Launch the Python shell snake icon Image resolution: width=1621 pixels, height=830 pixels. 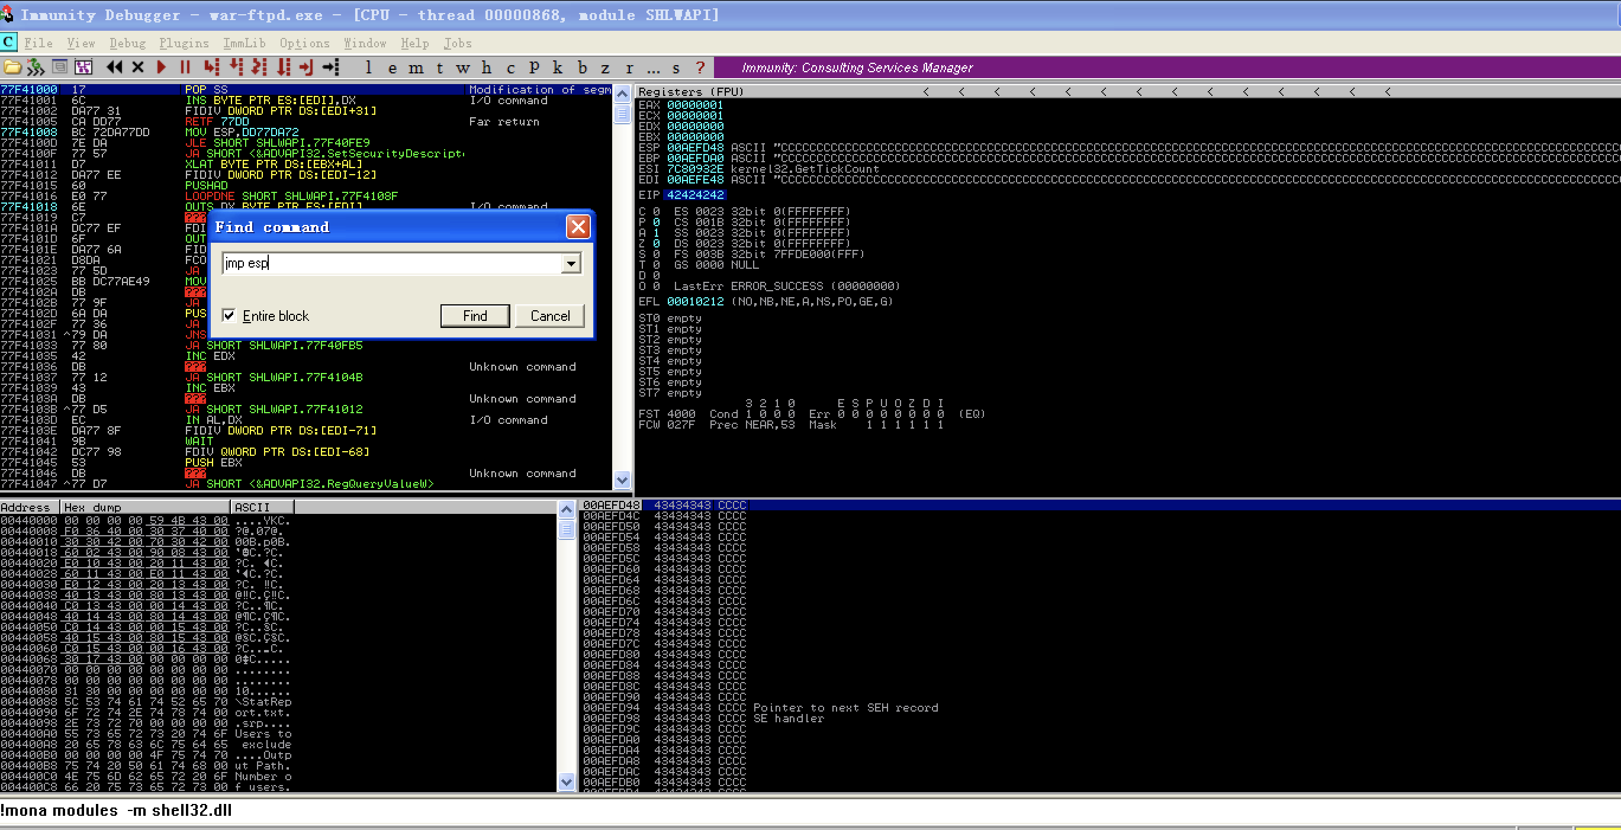(36, 67)
